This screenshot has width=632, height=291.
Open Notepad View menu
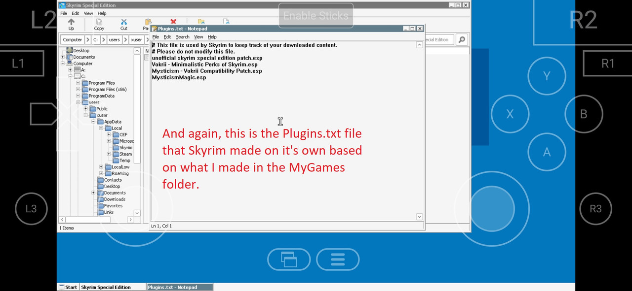pyautogui.click(x=198, y=37)
